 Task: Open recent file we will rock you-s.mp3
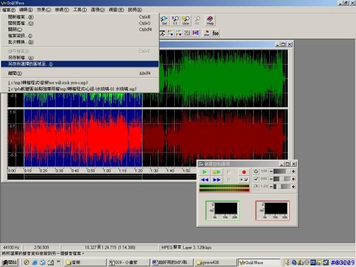80,83
